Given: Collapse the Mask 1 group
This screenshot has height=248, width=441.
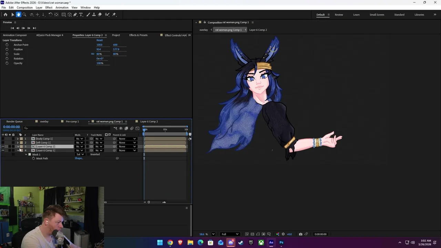Looking at the screenshot, I should [x=26, y=154].
